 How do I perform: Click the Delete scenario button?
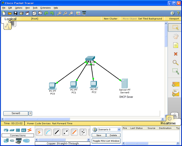click(x=113, y=135)
